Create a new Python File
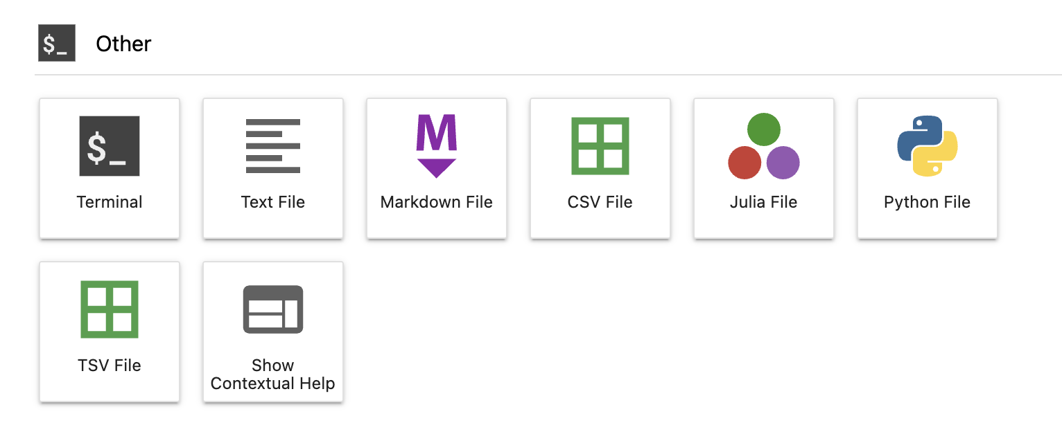 927,168
